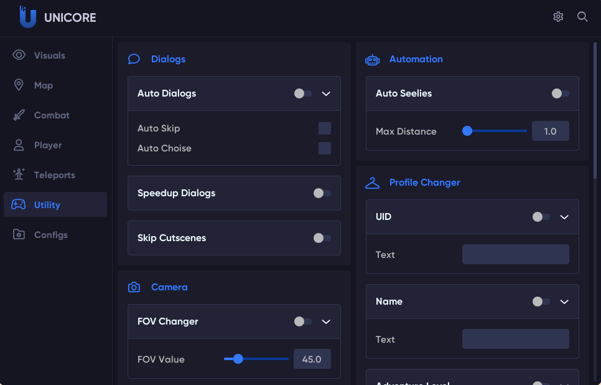Go to the Map page

point(43,85)
